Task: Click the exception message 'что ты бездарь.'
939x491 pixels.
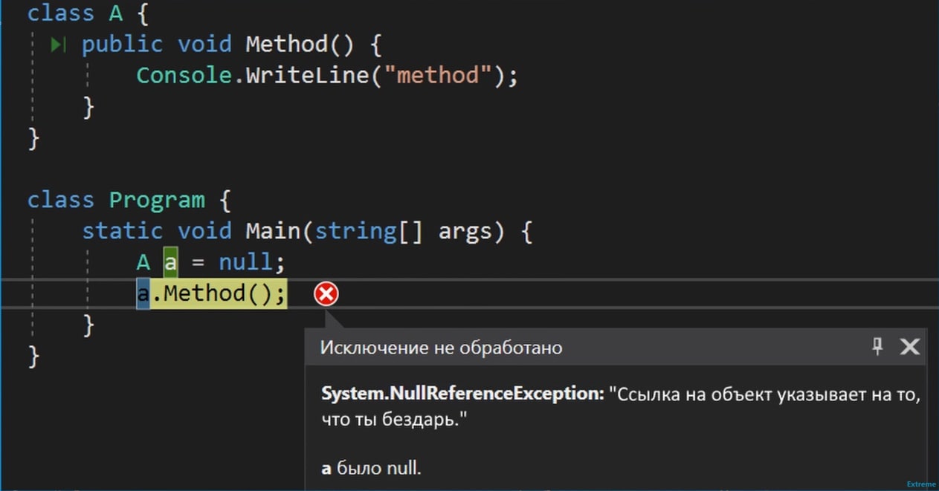Action: tap(393, 420)
